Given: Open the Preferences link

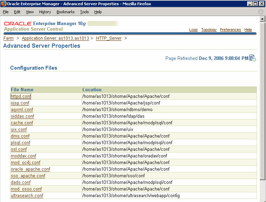Looking at the screenshot, I should click(230, 30).
